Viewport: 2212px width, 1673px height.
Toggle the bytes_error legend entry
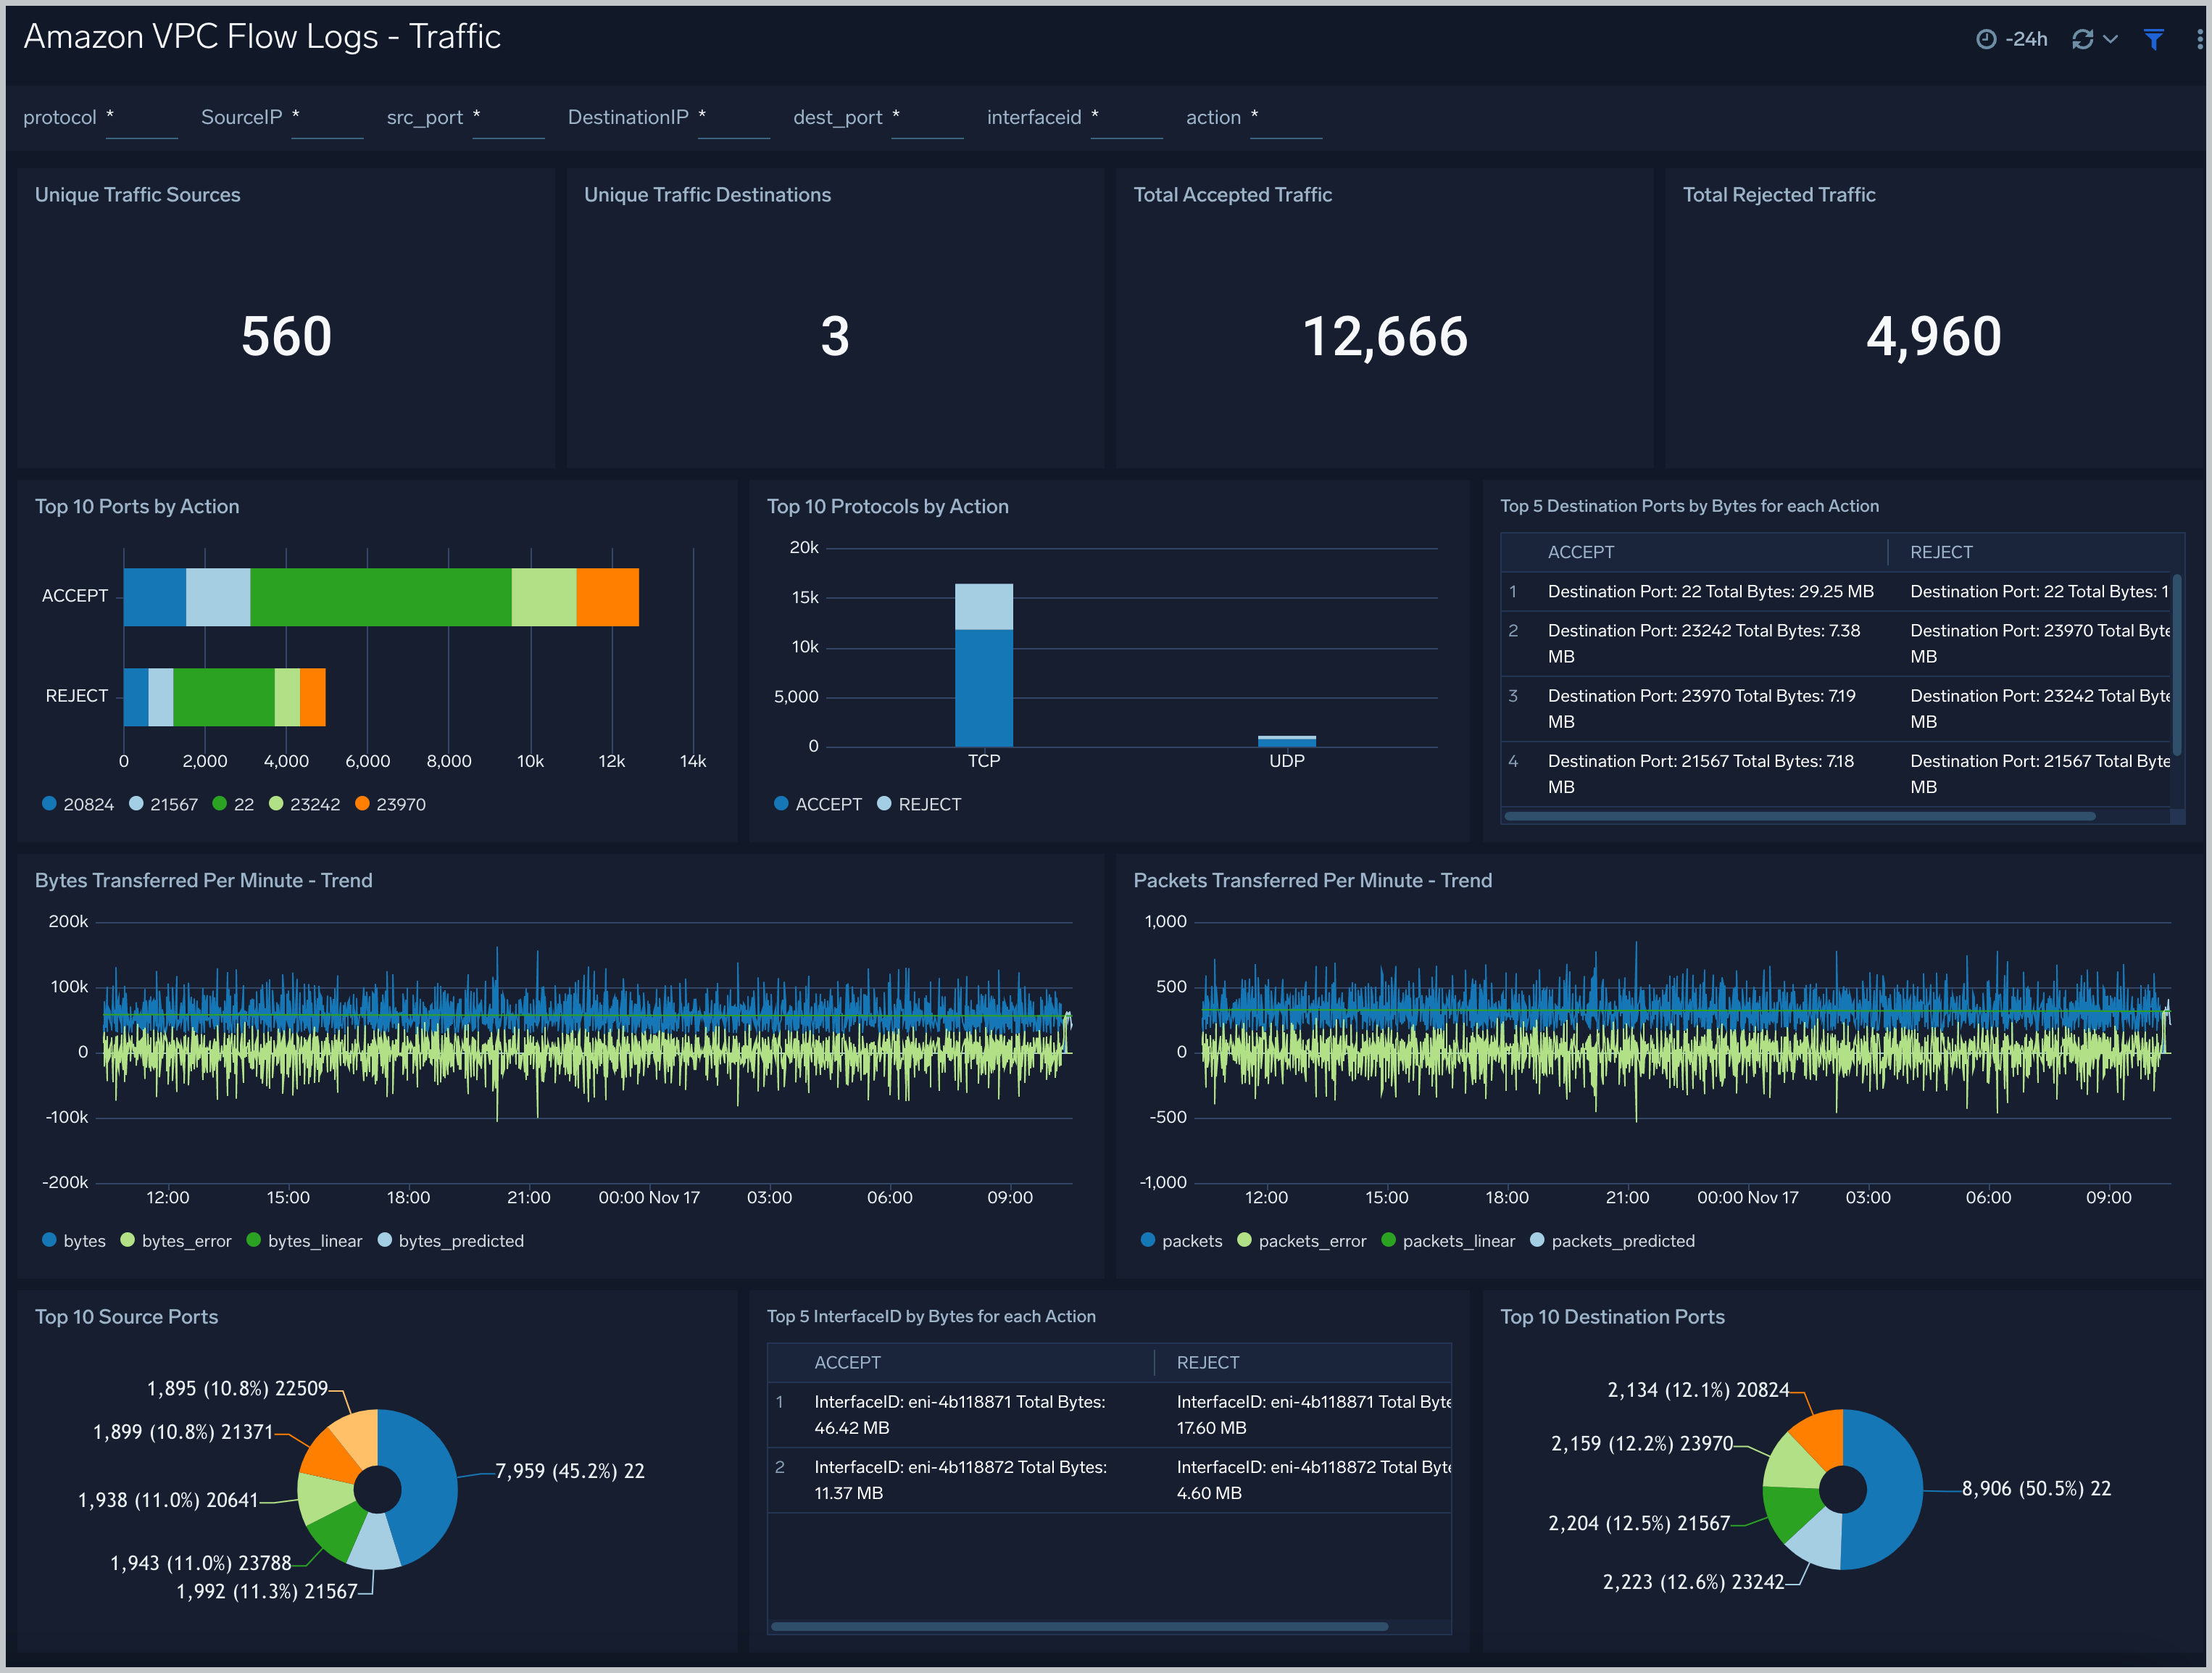pyautogui.click(x=176, y=1241)
